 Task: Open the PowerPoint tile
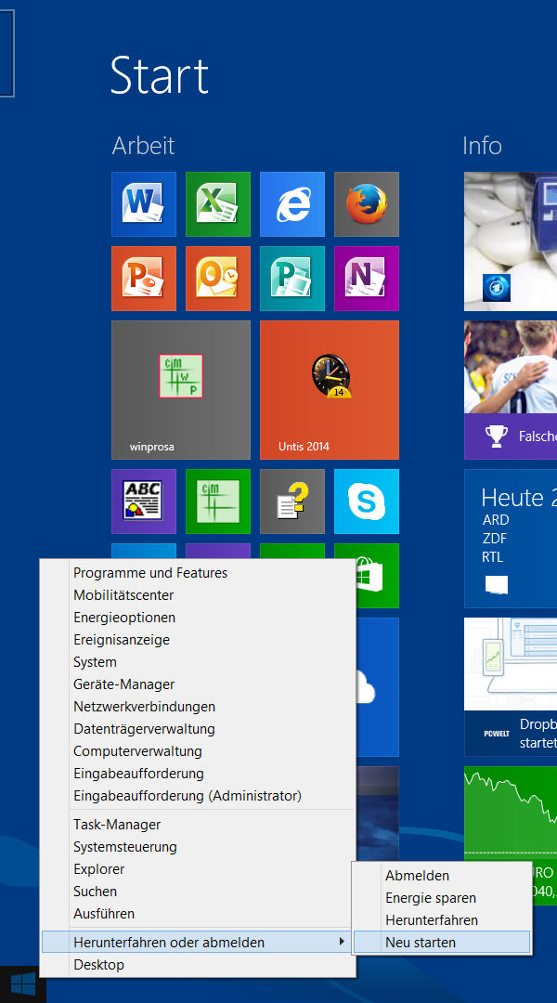click(x=144, y=279)
